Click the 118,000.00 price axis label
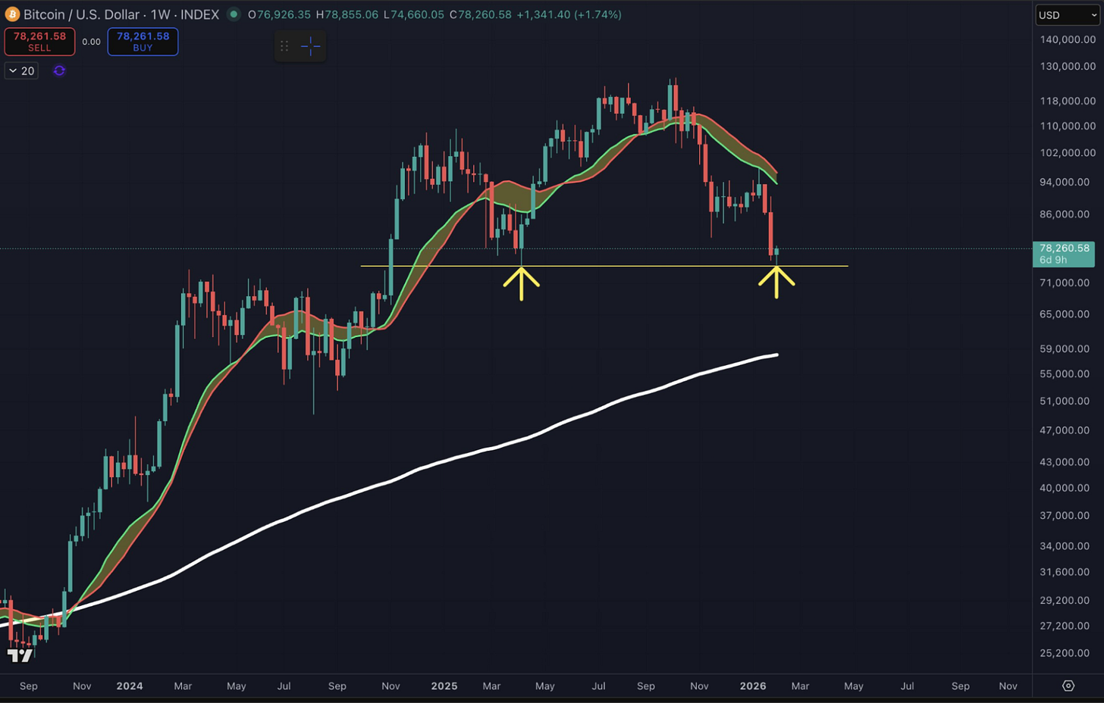The image size is (1104, 703). pyautogui.click(x=1068, y=101)
